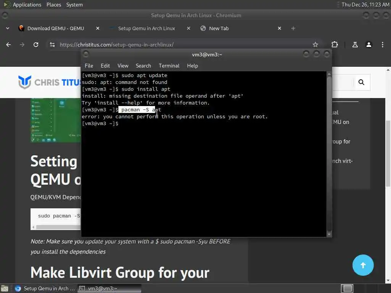Add a new Chromium tab
The height and width of the screenshot is (293, 391).
coord(293,28)
